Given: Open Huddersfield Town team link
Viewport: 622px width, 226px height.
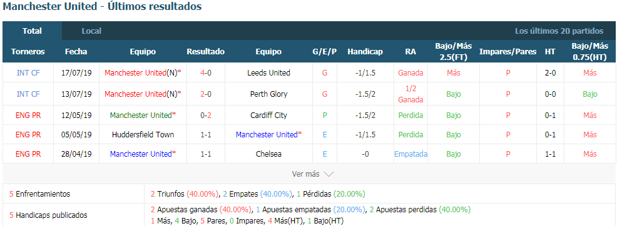Looking at the screenshot, I should (x=143, y=135).
